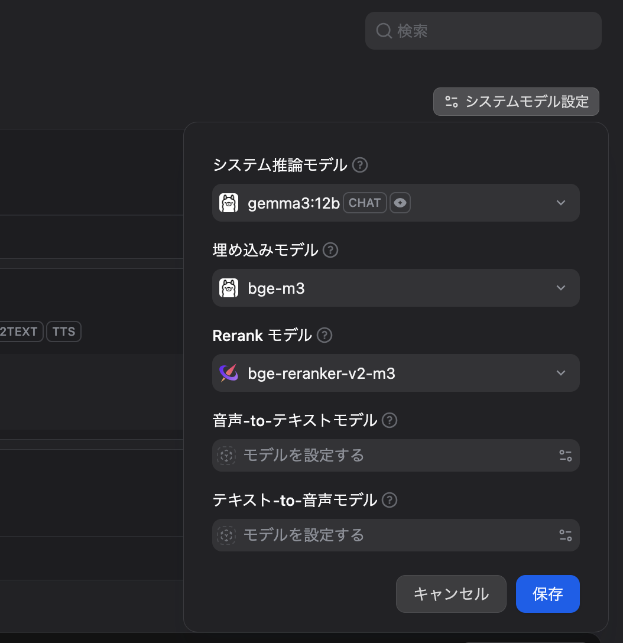Image resolution: width=623 pixels, height=643 pixels.
Task: Open the テキスト-to-音声 model selector
Action: coord(395,535)
